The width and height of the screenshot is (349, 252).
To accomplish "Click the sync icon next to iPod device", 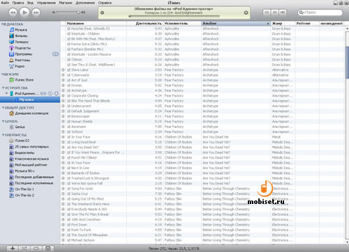I will pyautogui.click(x=50, y=93).
